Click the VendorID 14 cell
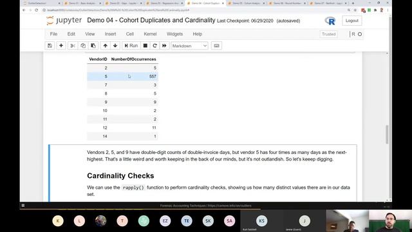The width and height of the screenshot is (412, 232). pos(105,136)
